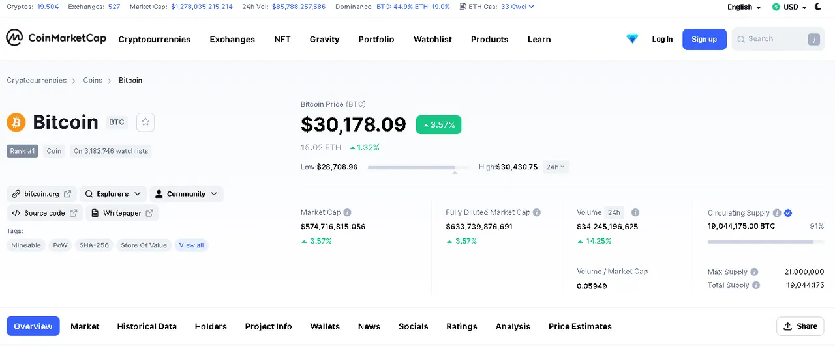Open the 24h low/high range dropdown
The width and height of the screenshot is (835, 349).
556,167
